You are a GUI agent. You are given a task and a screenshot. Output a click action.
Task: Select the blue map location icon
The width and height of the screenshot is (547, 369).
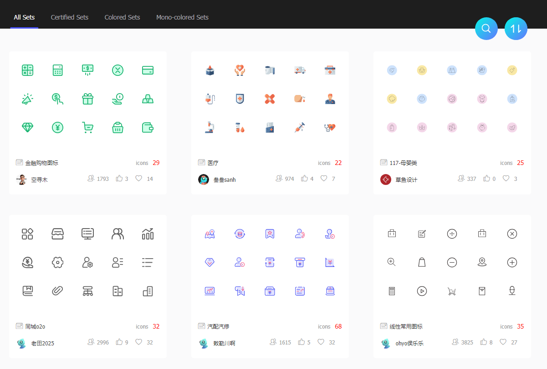pos(210,234)
